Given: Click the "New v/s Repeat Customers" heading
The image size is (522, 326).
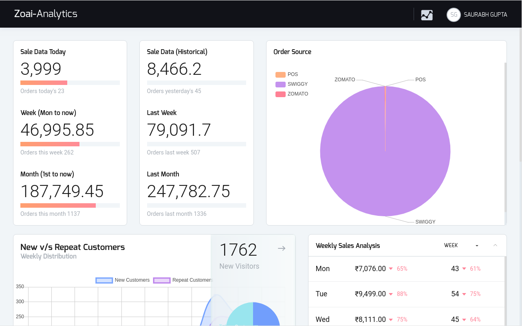Looking at the screenshot, I should point(73,247).
